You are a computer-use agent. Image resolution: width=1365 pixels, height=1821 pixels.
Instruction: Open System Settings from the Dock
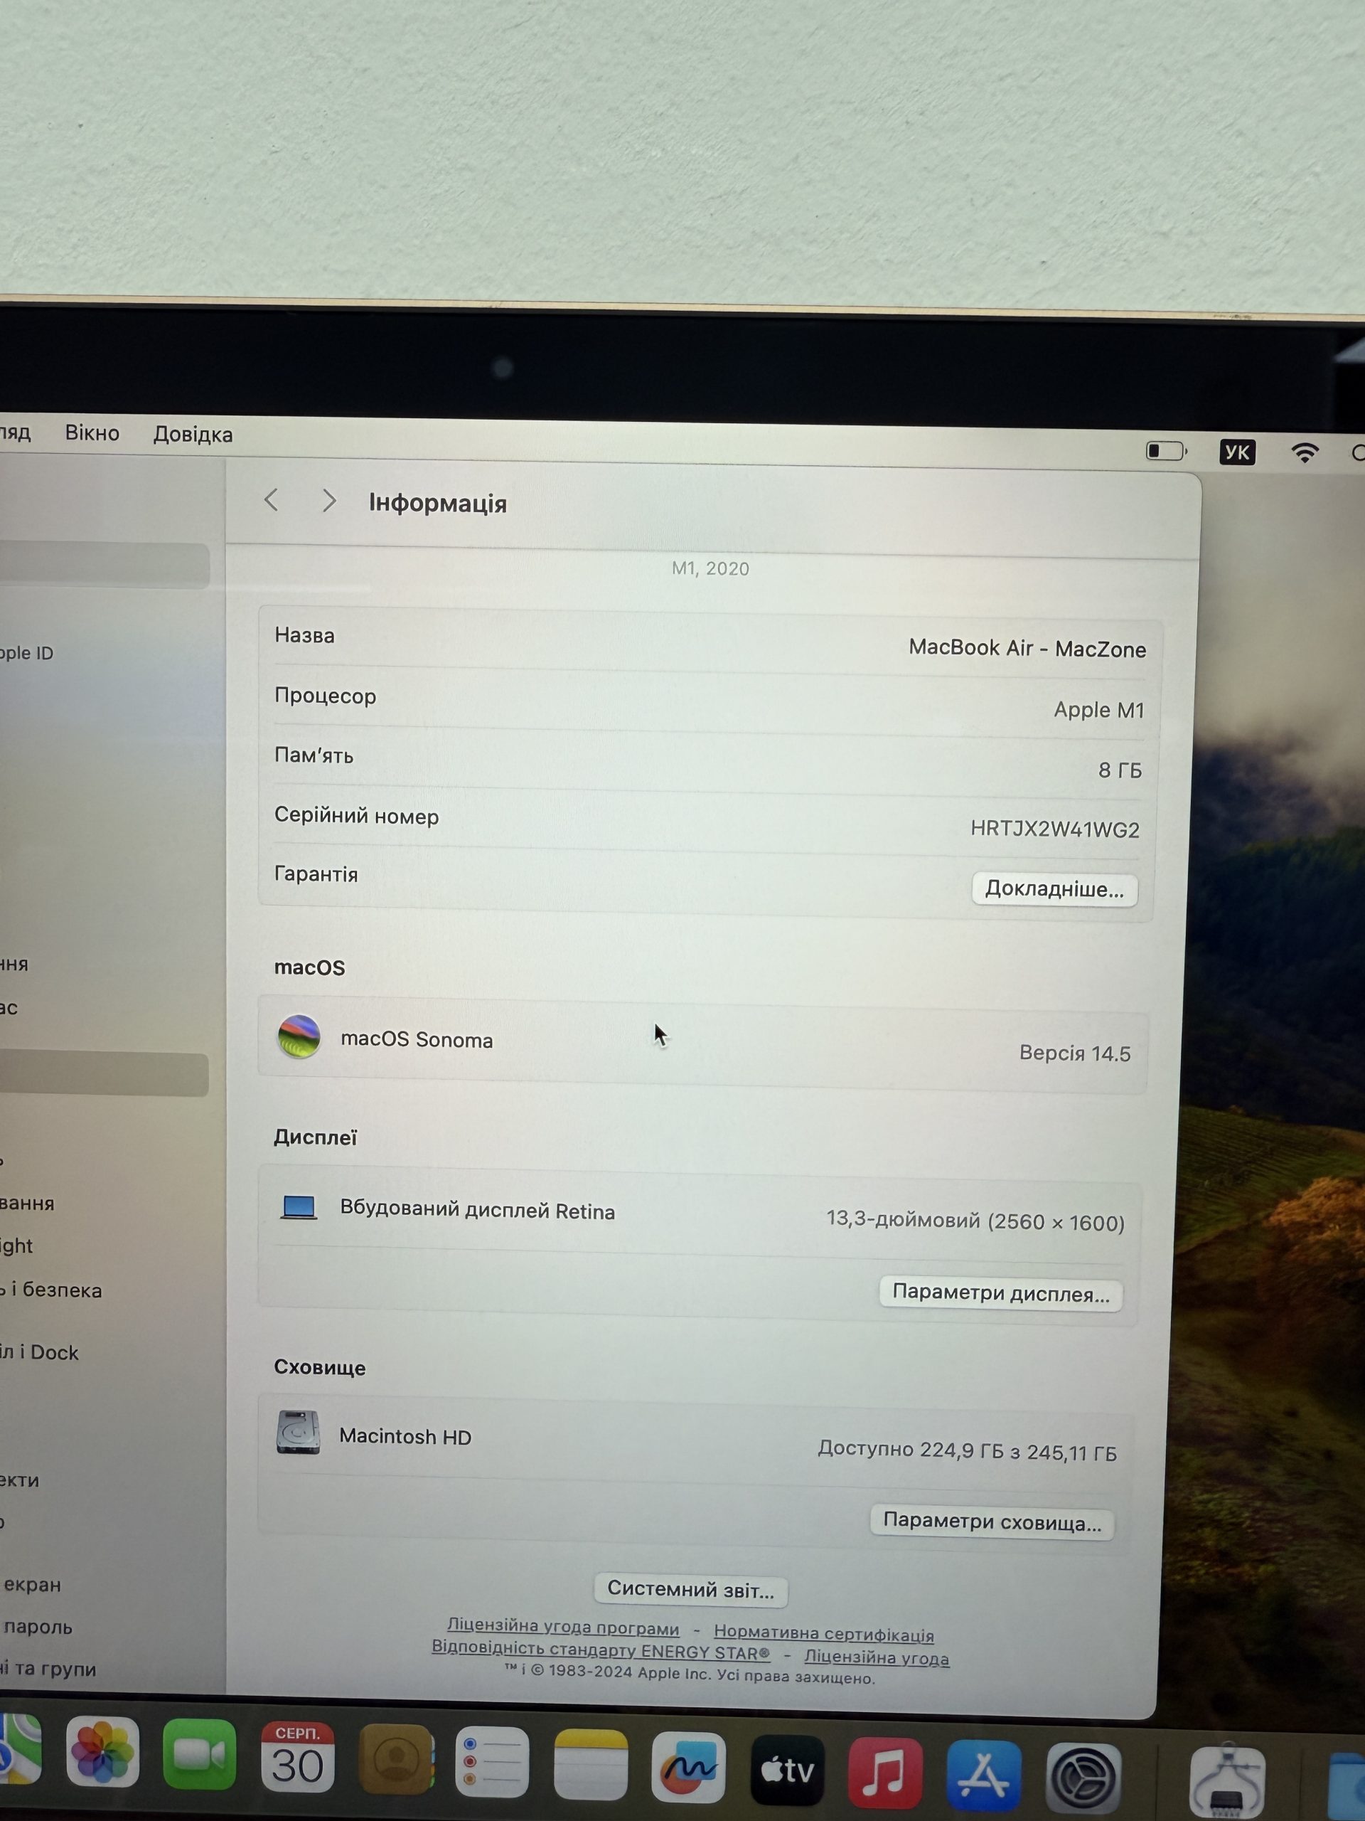(1083, 1779)
